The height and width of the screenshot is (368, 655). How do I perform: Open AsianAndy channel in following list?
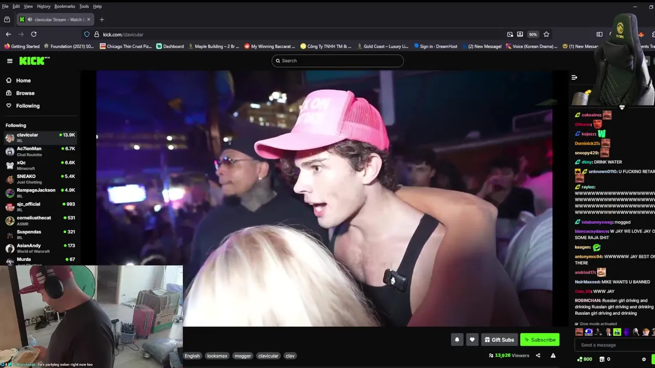coord(40,248)
